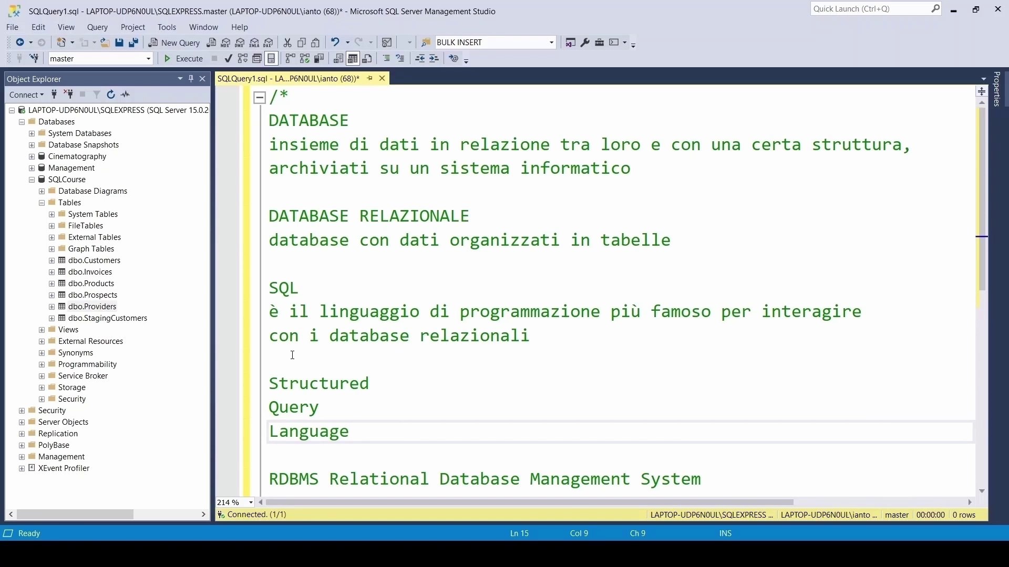Viewport: 1009px width, 567px height.
Task: Click the Disconnect plug icon in Object Explorer
Action: click(x=68, y=94)
